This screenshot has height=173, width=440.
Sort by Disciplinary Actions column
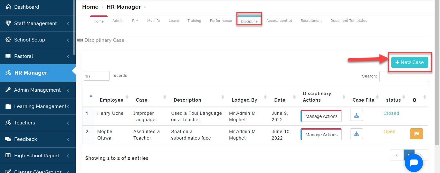point(343,97)
